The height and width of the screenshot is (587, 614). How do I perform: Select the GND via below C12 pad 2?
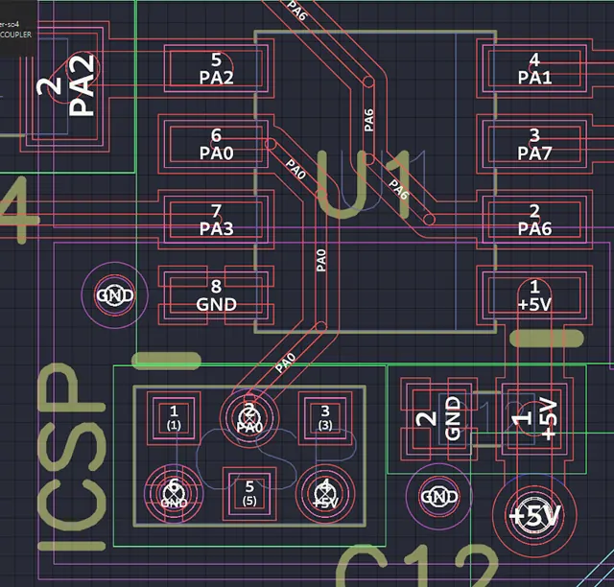(x=439, y=497)
